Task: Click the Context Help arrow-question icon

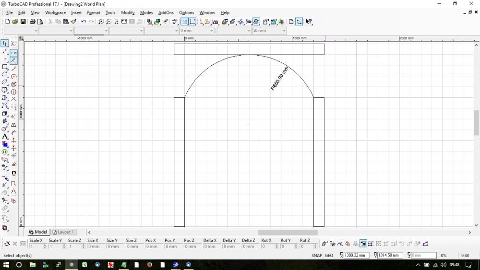Action: [x=309, y=22]
